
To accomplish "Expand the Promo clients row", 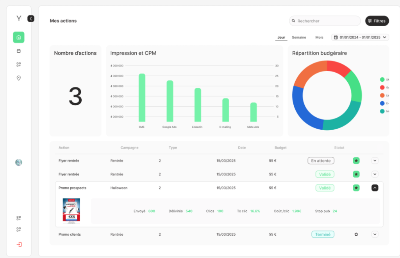I will [375, 235].
